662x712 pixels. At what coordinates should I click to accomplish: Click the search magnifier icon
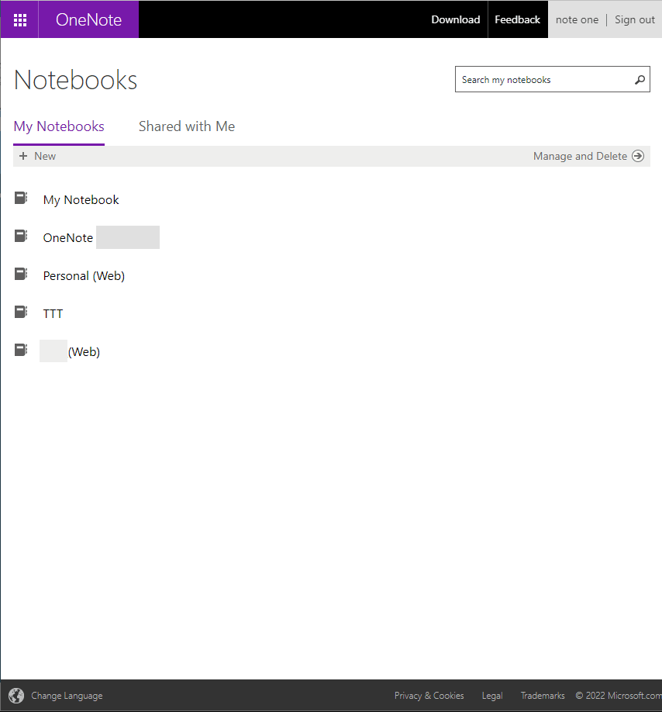click(x=640, y=80)
